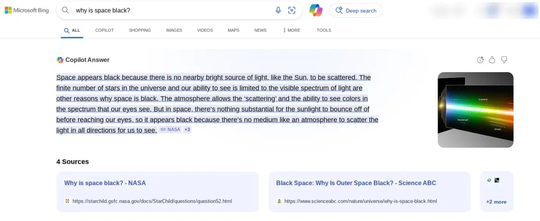Click the light spectrum thumbnail image

475,109
